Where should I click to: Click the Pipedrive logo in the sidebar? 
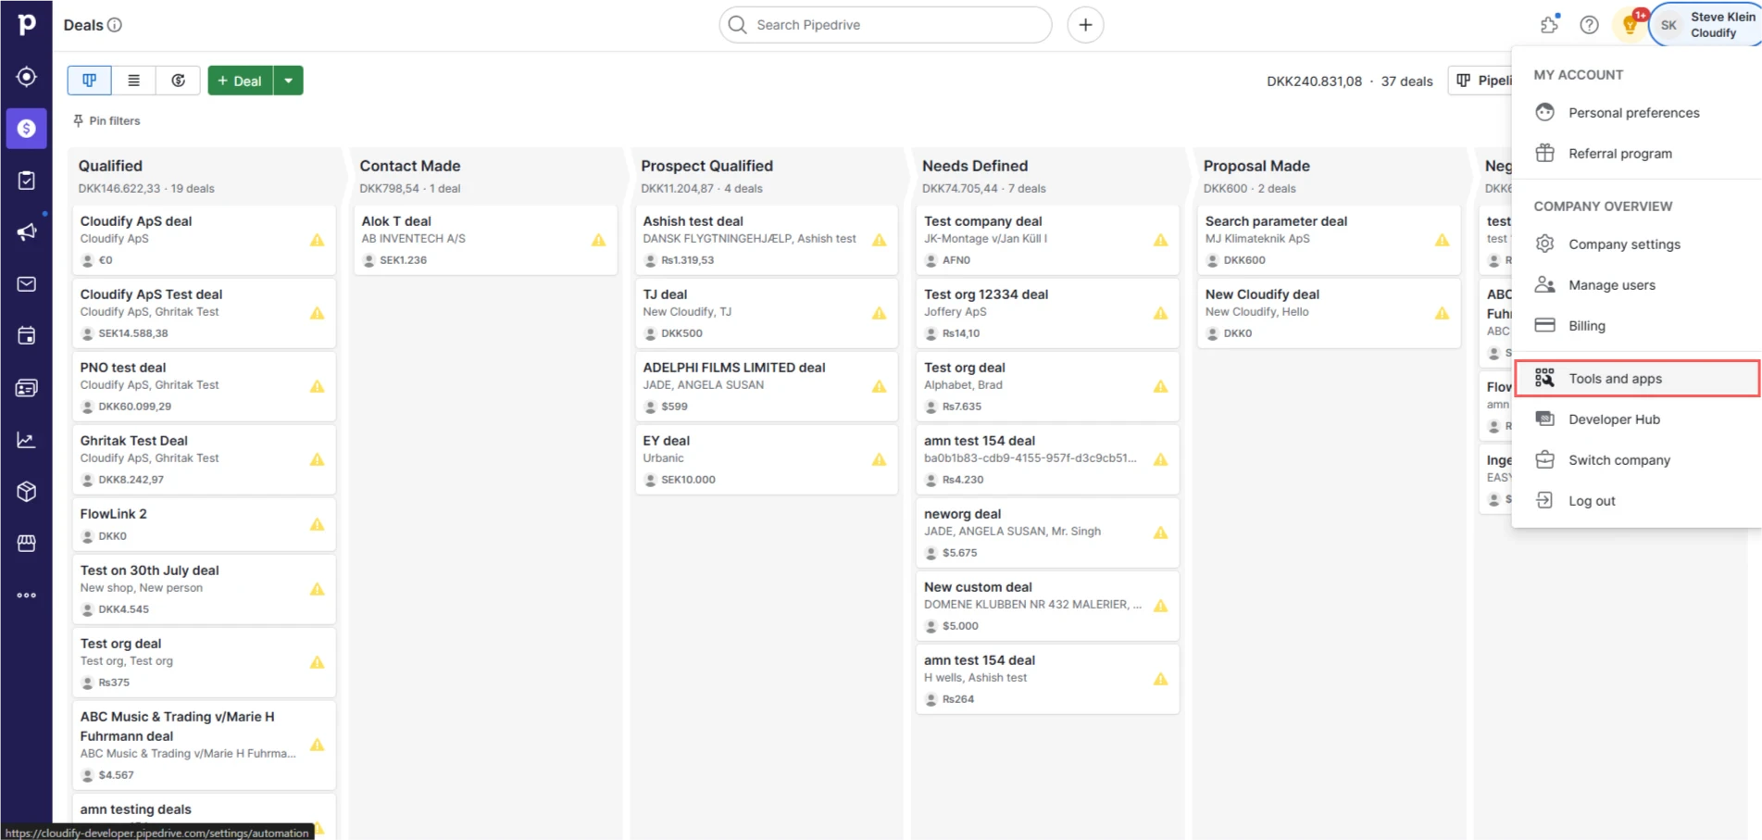coord(26,24)
